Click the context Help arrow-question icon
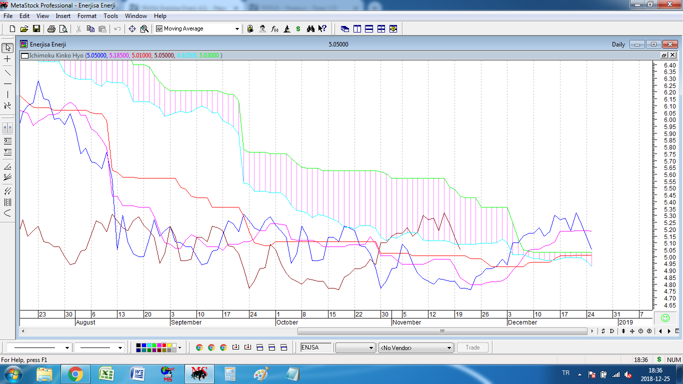 pos(322,29)
